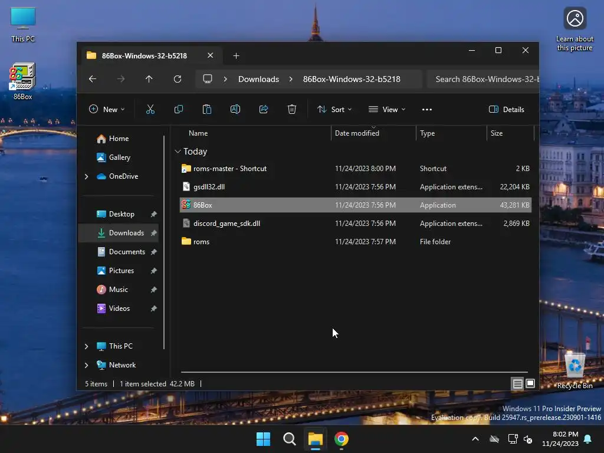This screenshot has width=604, height=453.
Task: Click Learn about this picture icon
Action: (x=575, y=29)
